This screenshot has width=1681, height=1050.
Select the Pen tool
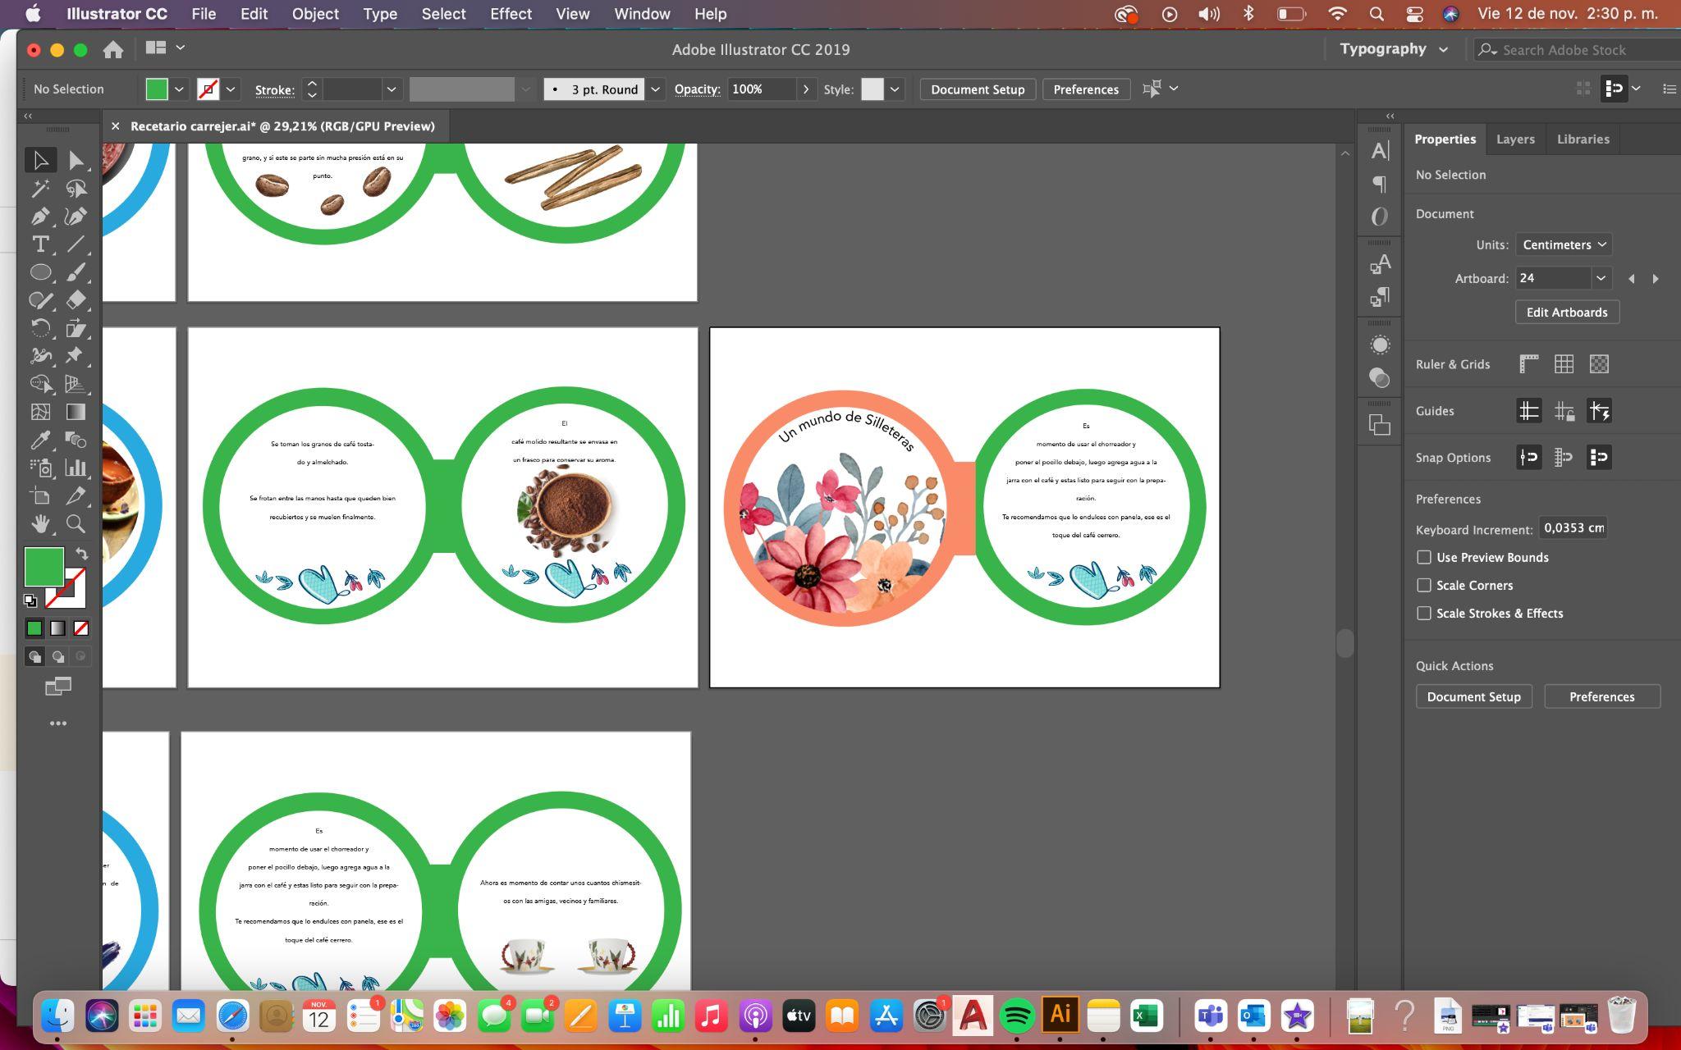[x=39, y=217]
